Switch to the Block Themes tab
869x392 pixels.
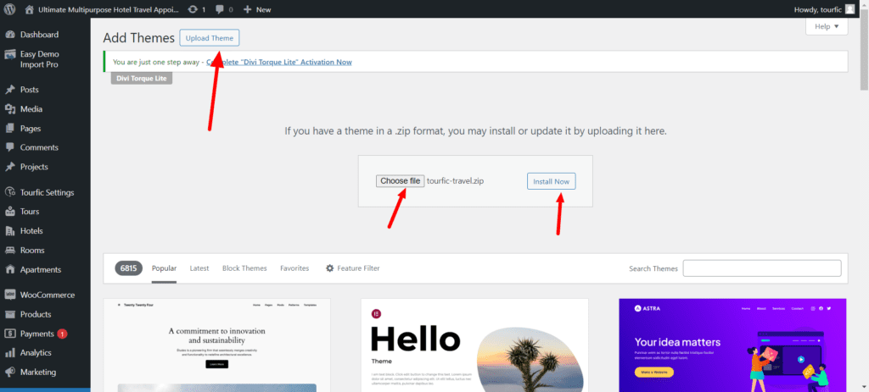coord(244,268)
